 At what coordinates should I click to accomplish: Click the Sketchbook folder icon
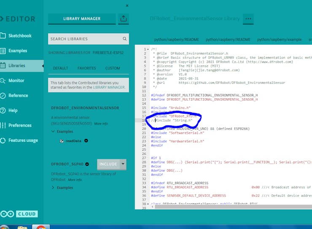3,36
